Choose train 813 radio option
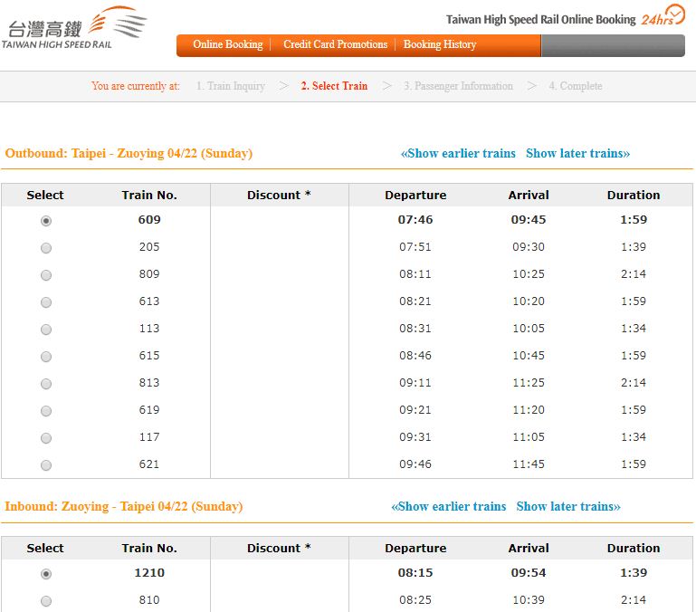This screenshot has width=696, height=612. [x=46, y=384]
